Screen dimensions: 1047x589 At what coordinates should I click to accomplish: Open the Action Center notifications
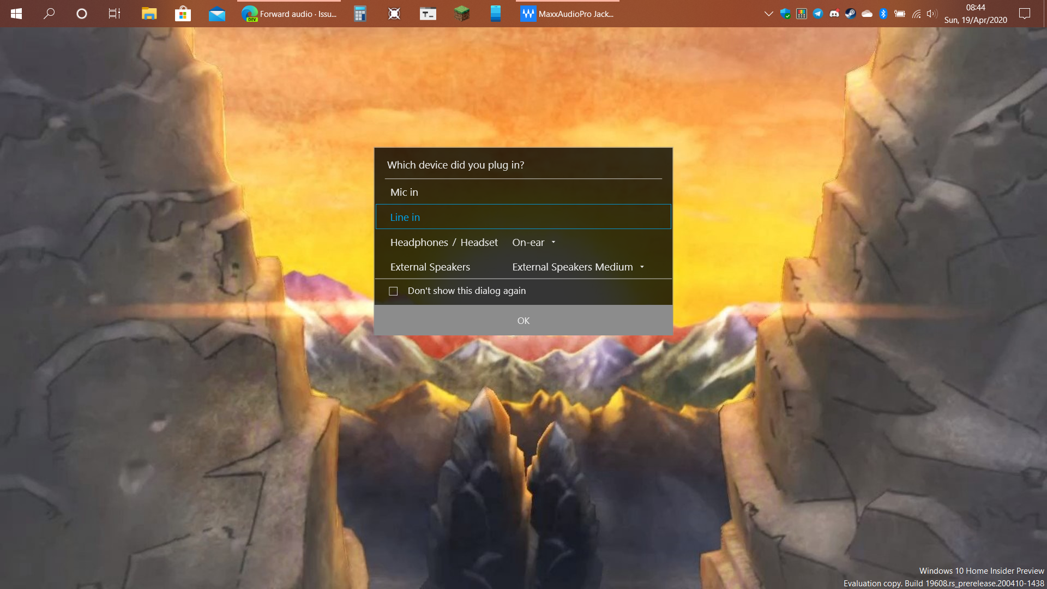click(x=1025, y=14)
